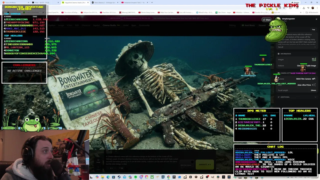Click See all to show the full prompt
The image size is (320, 180).
coord(280,47)
